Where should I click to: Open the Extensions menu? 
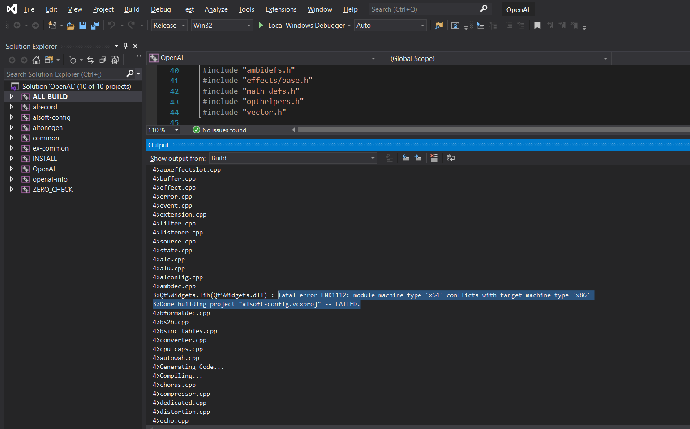281,9
